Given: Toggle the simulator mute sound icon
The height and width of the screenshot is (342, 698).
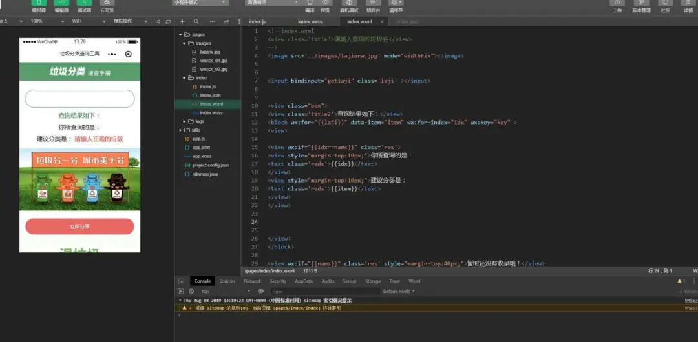Looking at the screenshot, I should pyautogui.click(x=158, y=21).
